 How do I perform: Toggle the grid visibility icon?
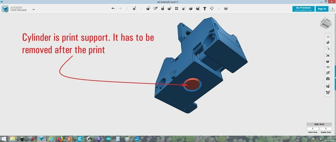tap(328, 73)
